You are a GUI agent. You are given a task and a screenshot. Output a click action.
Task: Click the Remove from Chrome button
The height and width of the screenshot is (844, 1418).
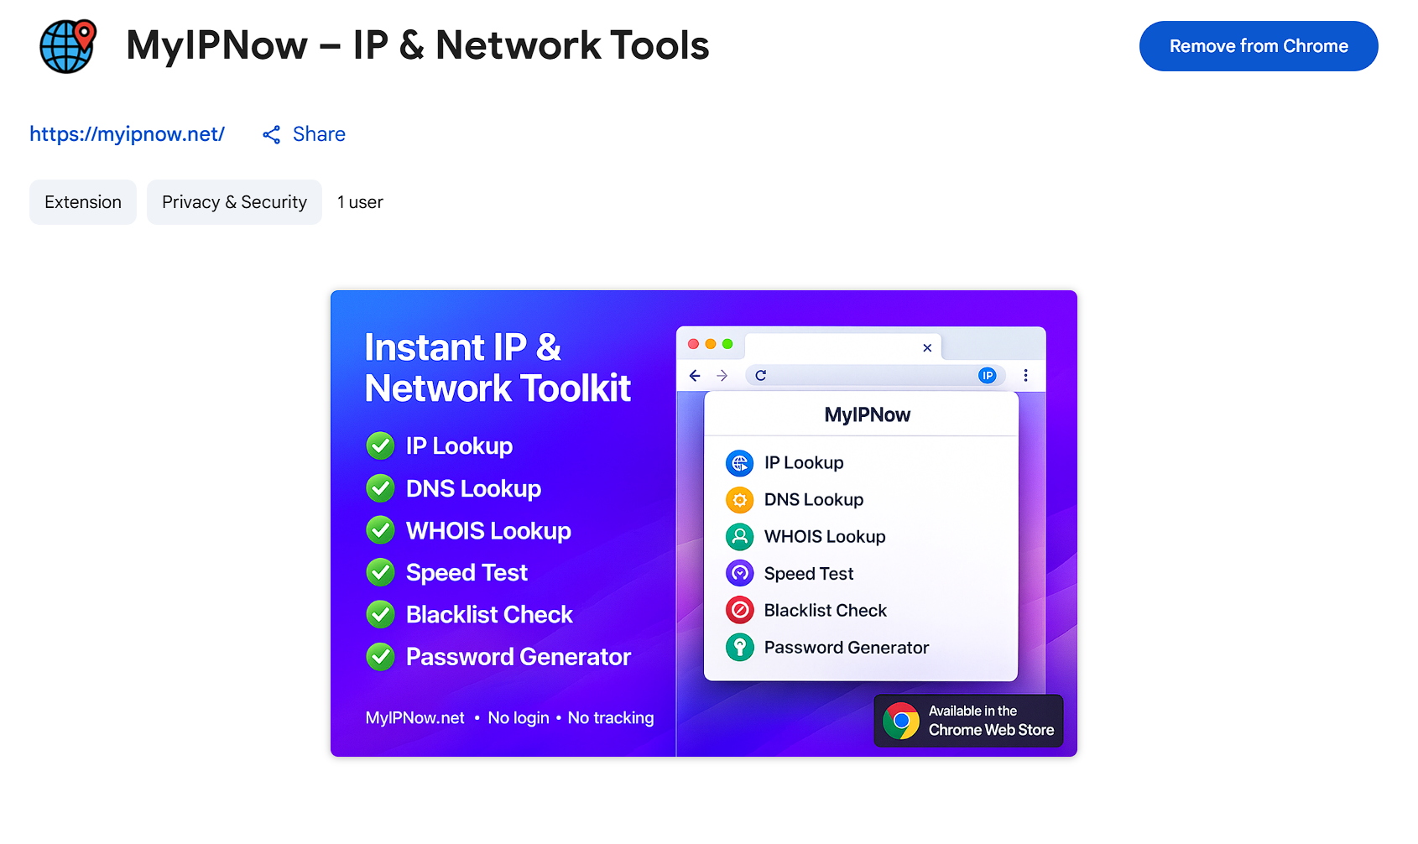pyautogui.click(x=1258, y=46)
